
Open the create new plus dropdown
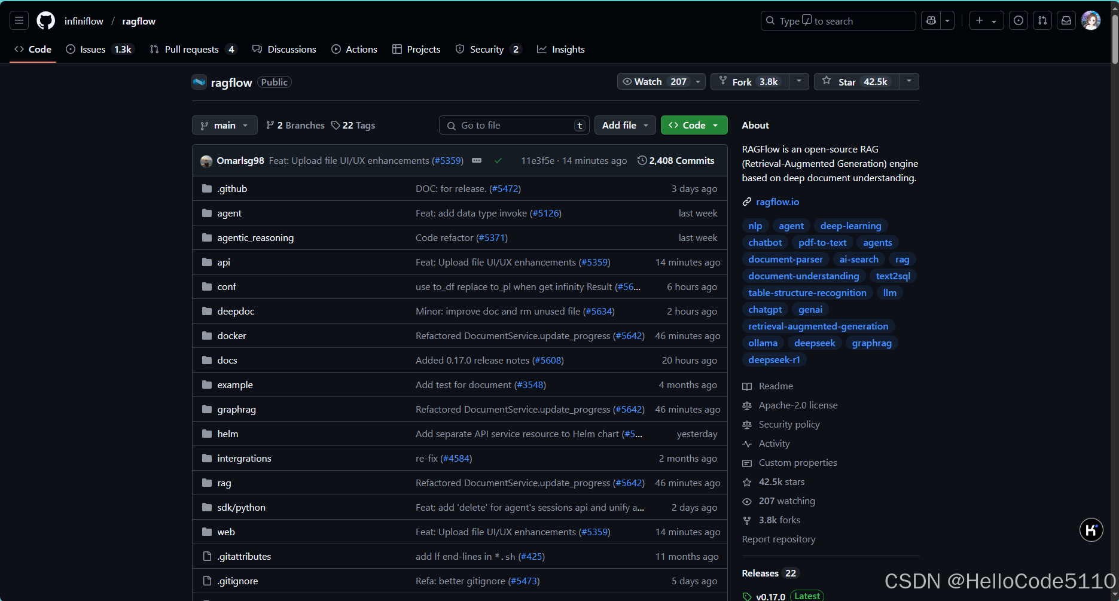coord(986,21)
